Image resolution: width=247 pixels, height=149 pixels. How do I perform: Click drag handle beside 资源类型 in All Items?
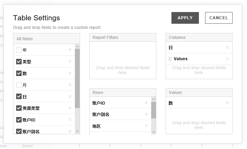[x=70, y=108]
